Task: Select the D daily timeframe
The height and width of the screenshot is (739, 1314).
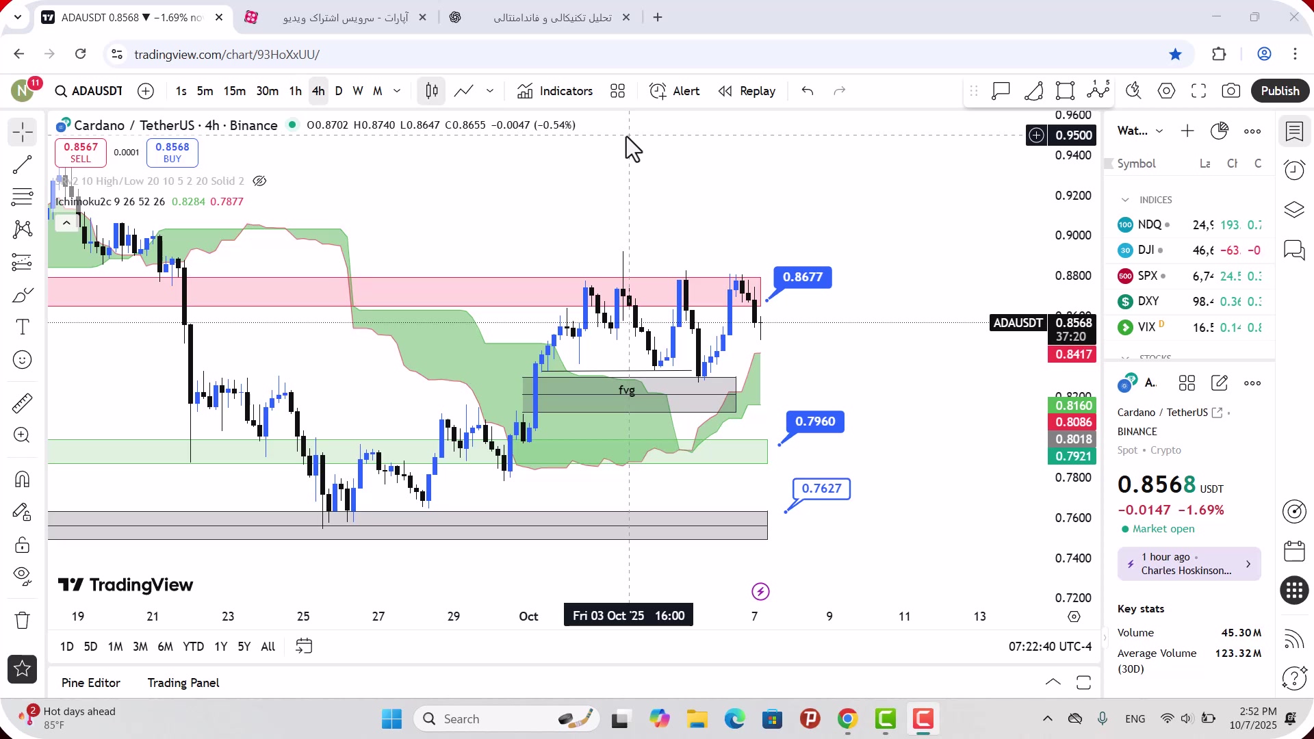Action: coord(339,91)
